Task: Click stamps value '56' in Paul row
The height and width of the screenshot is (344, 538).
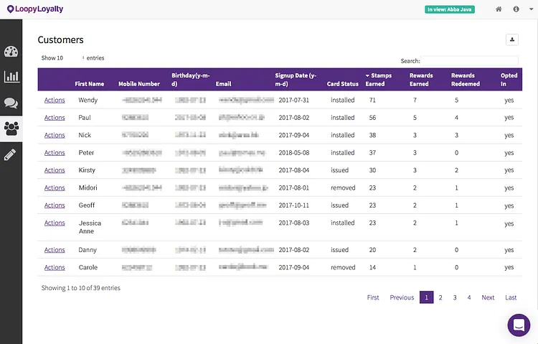Action: (x=372, y=118)
